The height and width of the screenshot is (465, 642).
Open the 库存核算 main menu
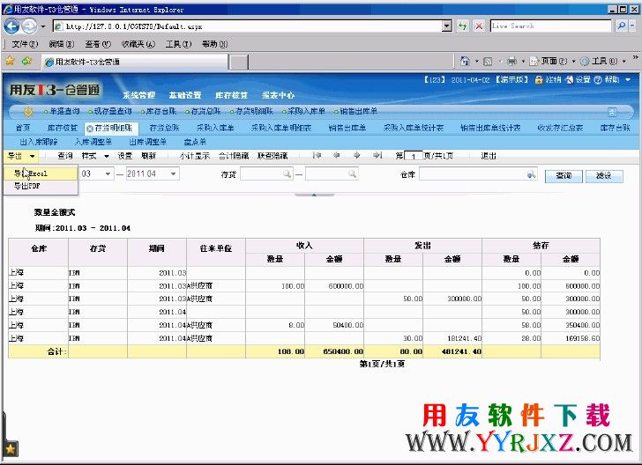click(x=231, y=95)
